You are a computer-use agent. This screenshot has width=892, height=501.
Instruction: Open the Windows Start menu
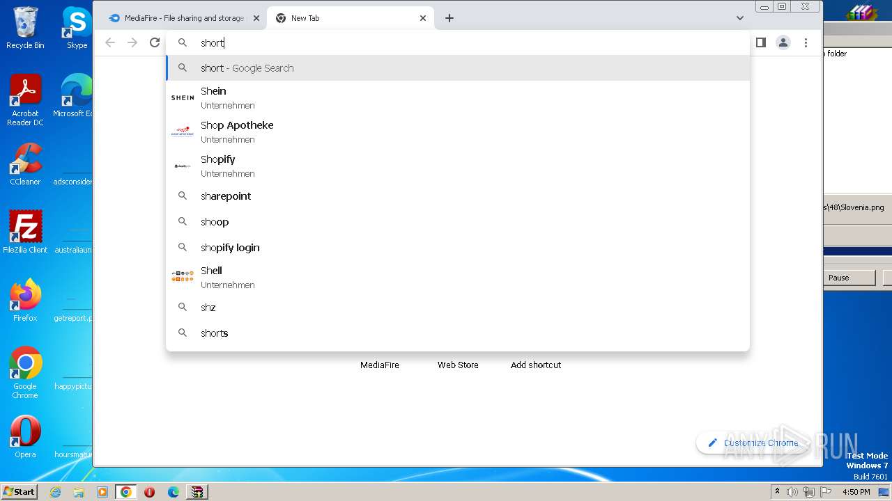click(20, 491)
